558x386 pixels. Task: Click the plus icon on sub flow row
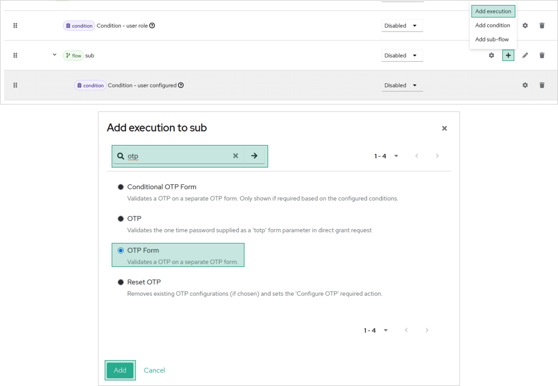[508, 55]
